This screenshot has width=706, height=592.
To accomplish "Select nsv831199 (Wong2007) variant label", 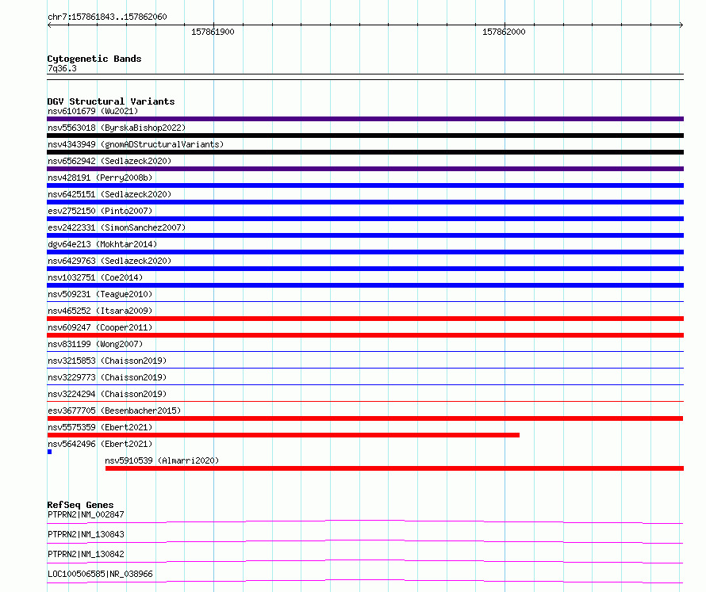I will tap(95, 344).
